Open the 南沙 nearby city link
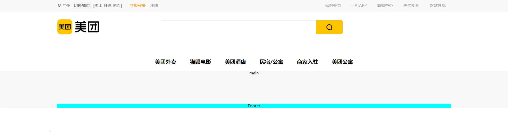Screen dimensions: 508x132 117,6
